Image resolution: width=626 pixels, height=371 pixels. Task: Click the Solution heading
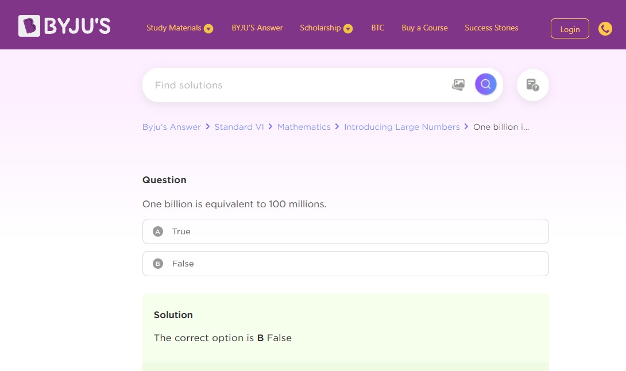pyautogui.click(x=173, y=315)
